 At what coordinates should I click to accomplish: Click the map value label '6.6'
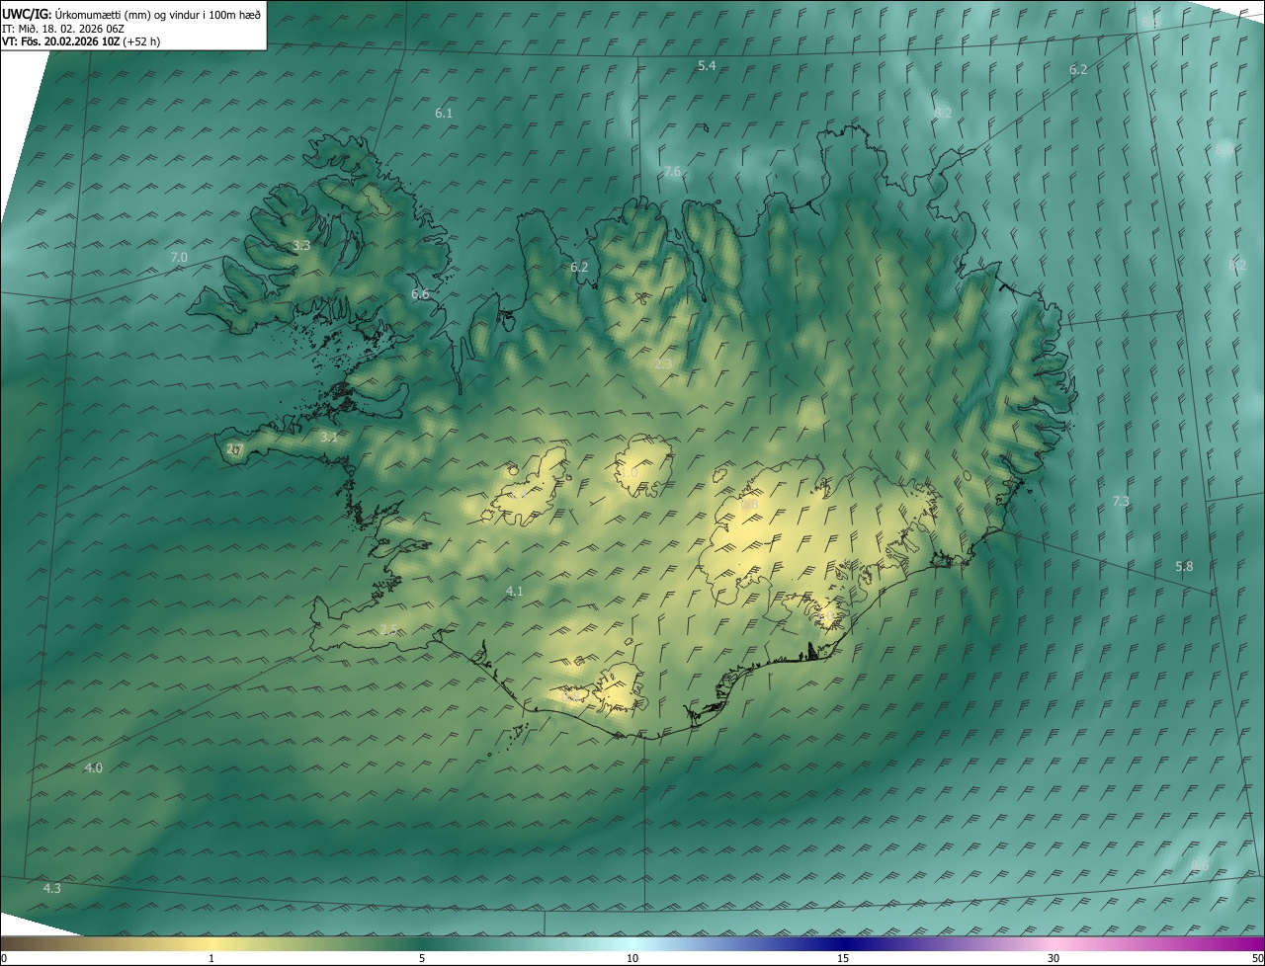tap(420, 294)
